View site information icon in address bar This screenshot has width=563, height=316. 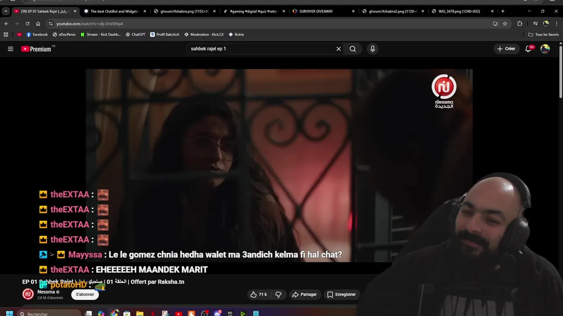pyautogui.click(x=51, y=24)
